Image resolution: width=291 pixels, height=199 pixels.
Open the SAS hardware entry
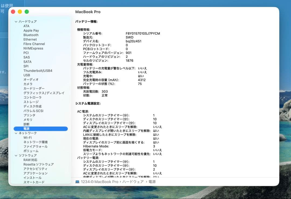click(26, 57)
